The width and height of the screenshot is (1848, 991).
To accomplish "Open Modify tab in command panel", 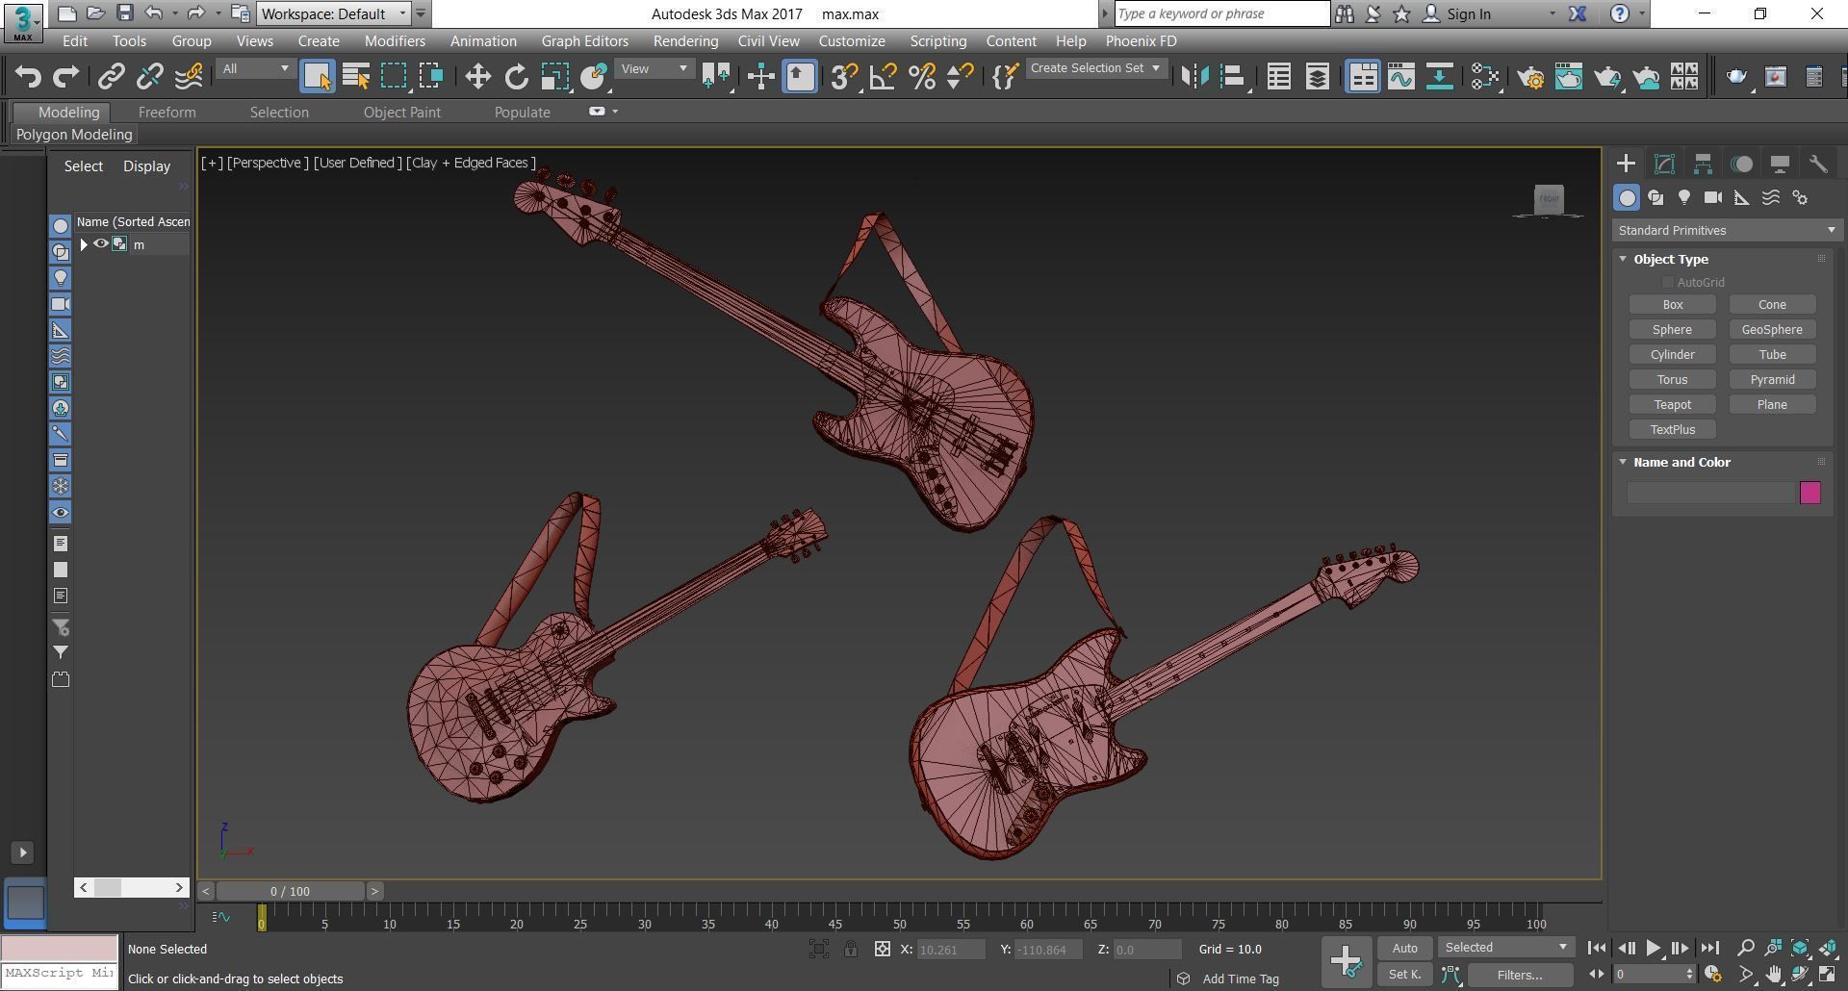I will click(1664, 164).
